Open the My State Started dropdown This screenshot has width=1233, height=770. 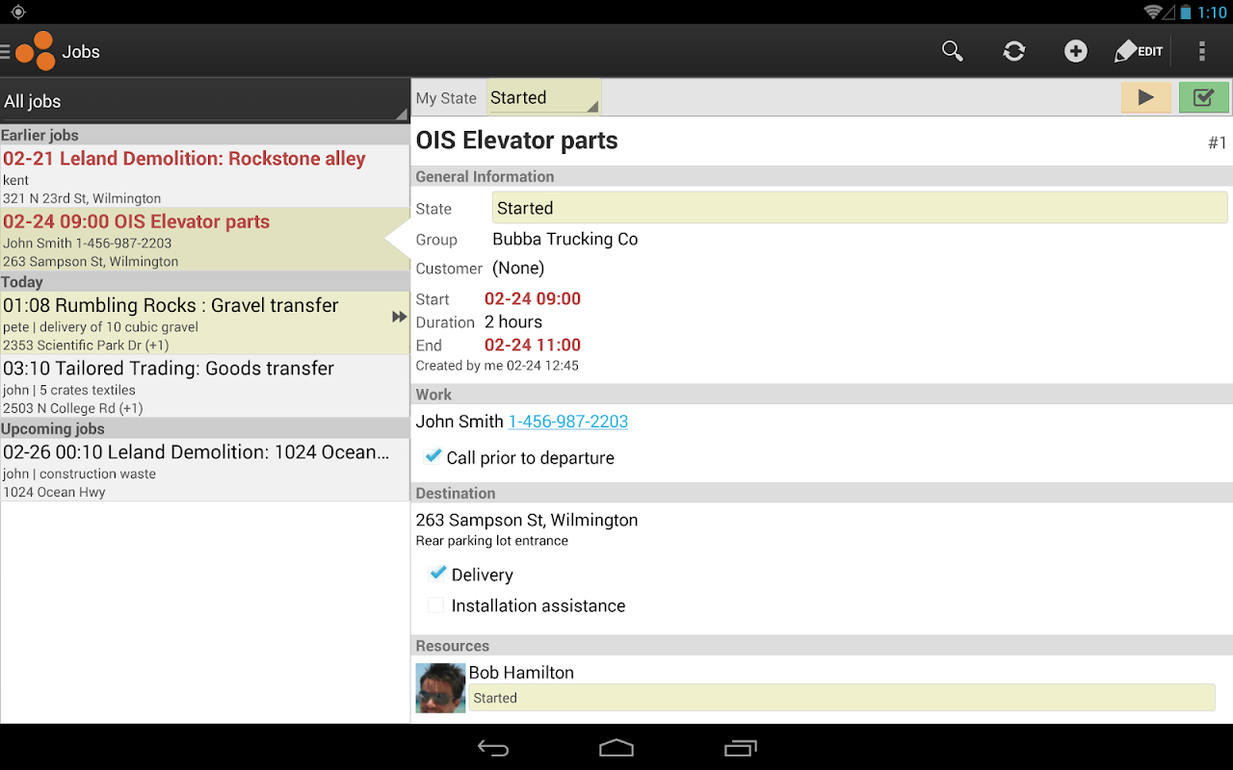click(x=544, y=97)
